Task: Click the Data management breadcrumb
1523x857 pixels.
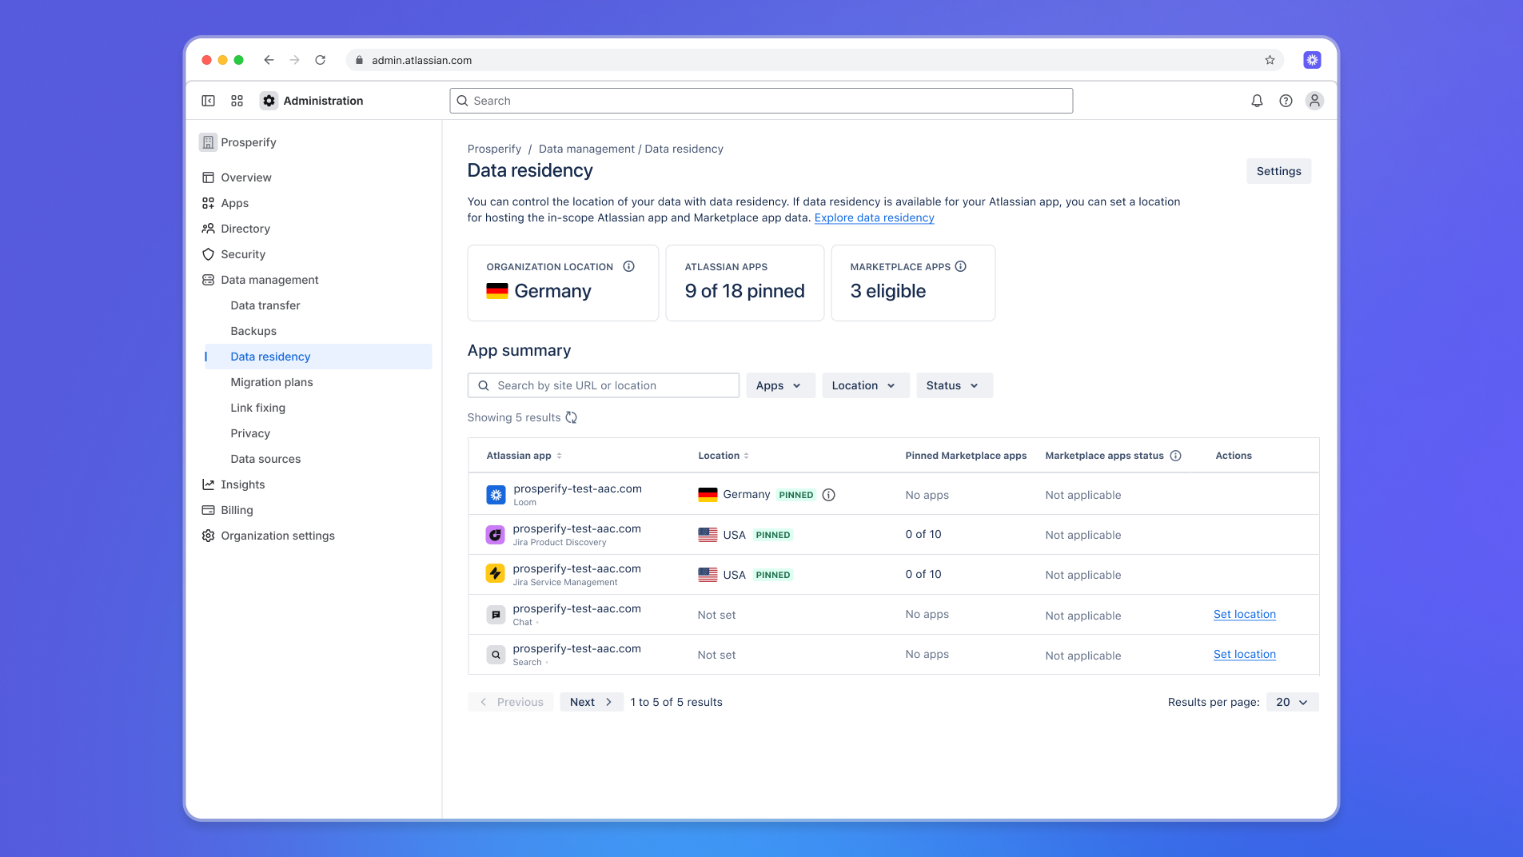Action: coord(586,149)
